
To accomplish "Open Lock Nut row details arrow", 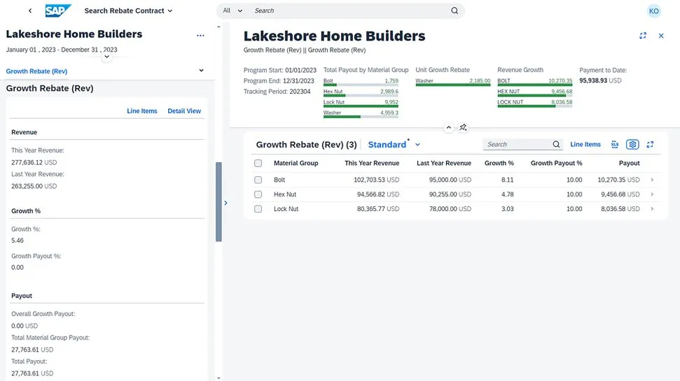I will click(x=652, y=209).
